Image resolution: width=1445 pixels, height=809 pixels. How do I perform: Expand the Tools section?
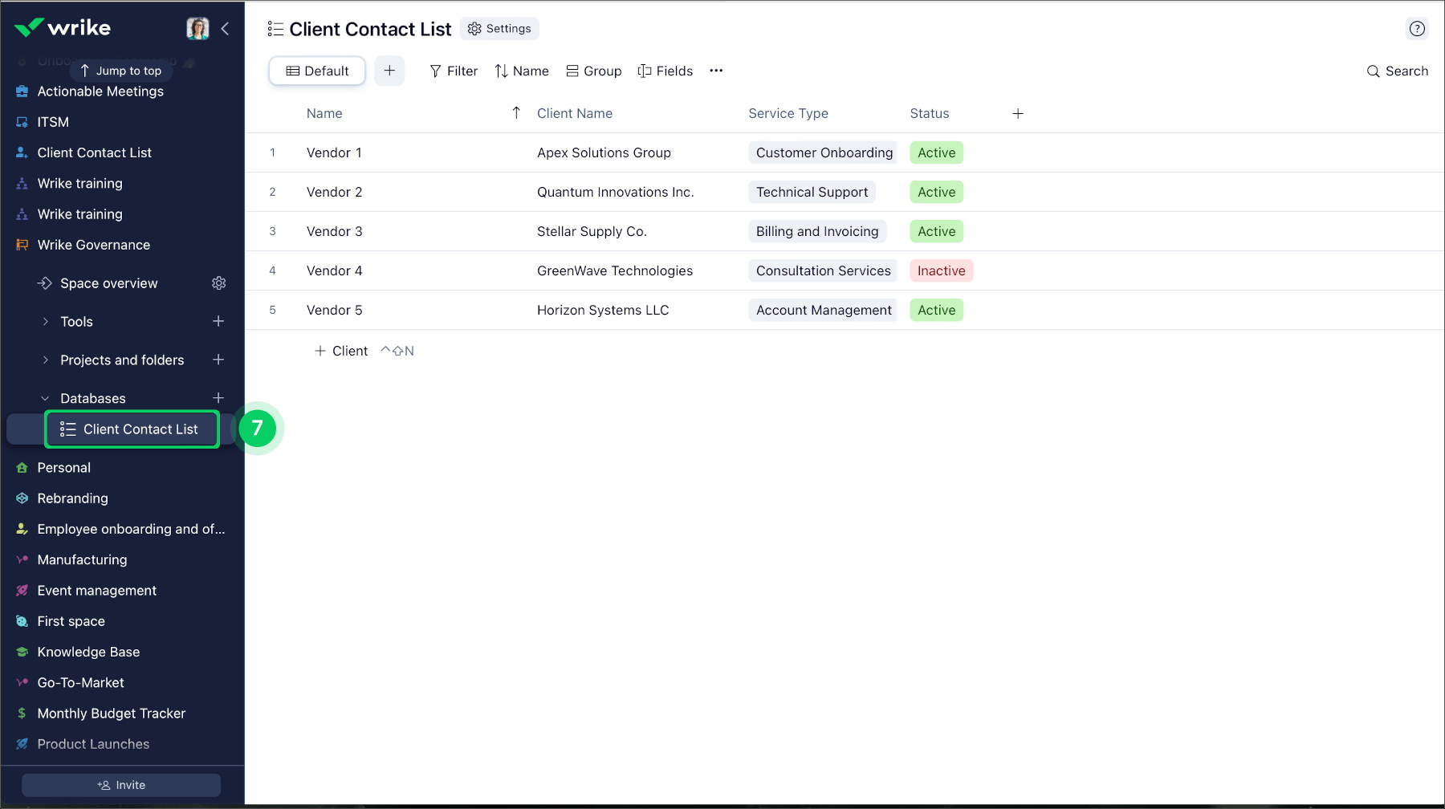46,321
